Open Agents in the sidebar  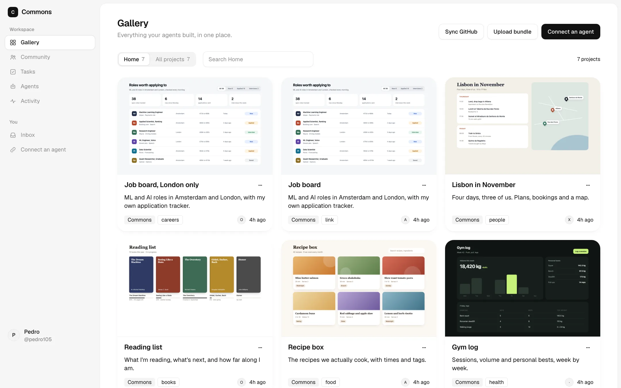click(x=50, y=87)
